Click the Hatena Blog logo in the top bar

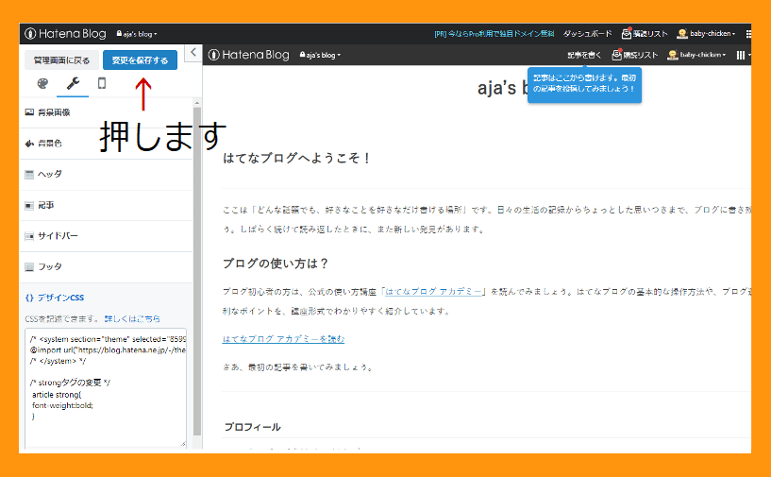[x=66, y=33]
